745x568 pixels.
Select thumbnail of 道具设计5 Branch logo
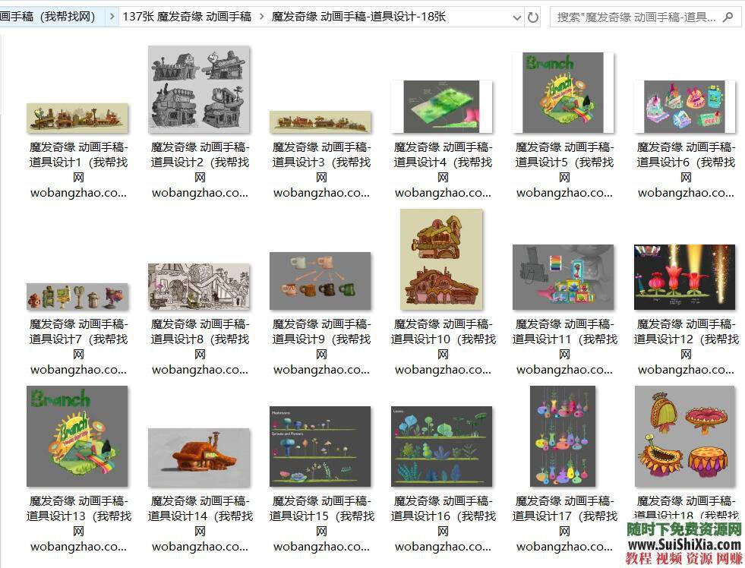click(563, 93)
